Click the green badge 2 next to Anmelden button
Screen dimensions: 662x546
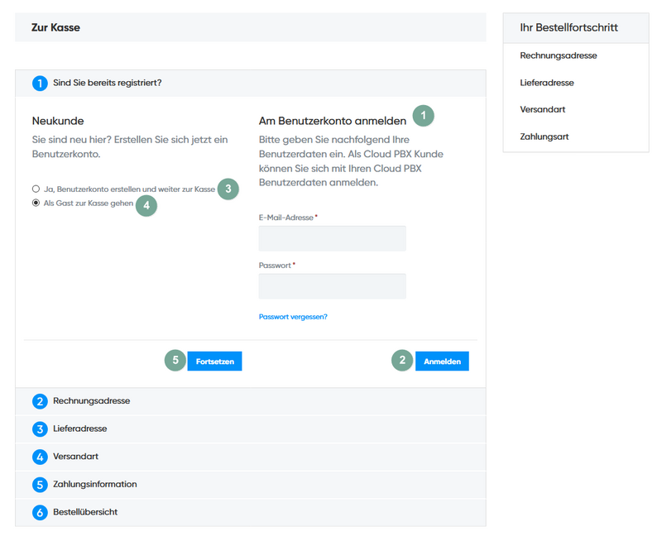[x=401, y=361]
